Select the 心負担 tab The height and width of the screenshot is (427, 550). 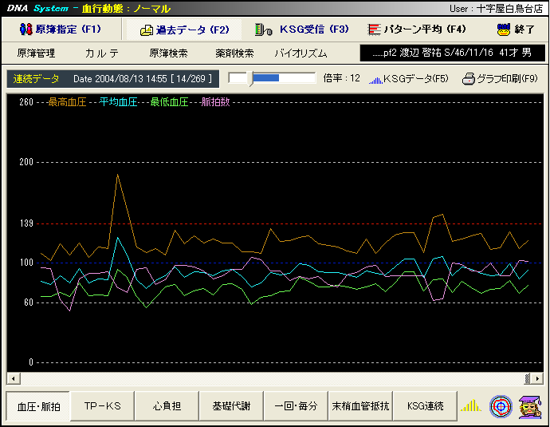[x=167, y=406]
